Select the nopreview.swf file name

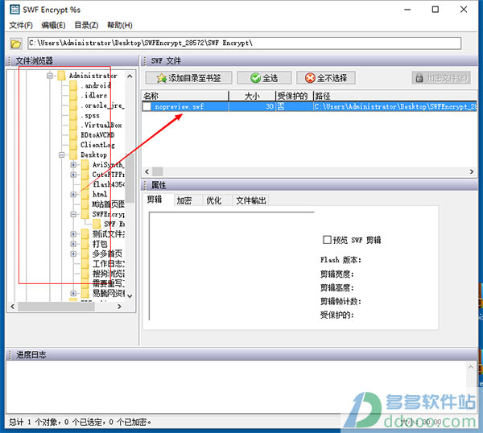coord(179,106)
